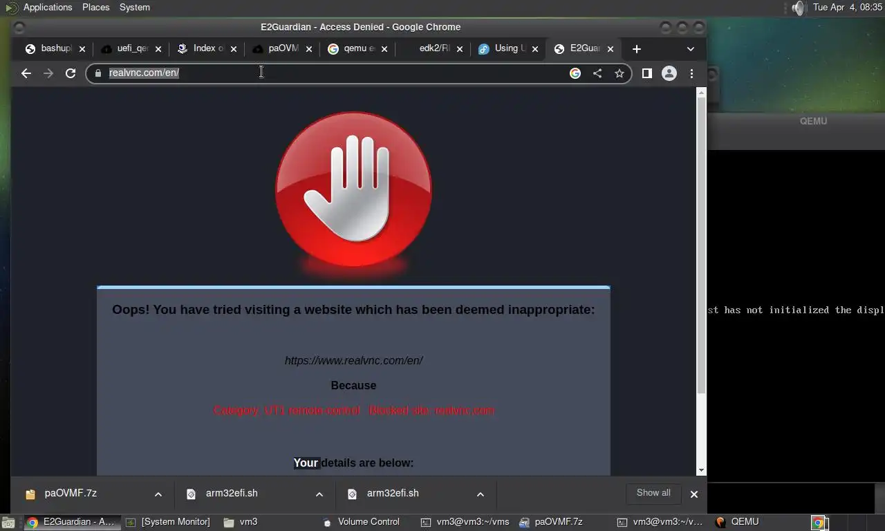Close the bashupload tab
The height and width of the screenshot is (531, 885).
point(82,49)
